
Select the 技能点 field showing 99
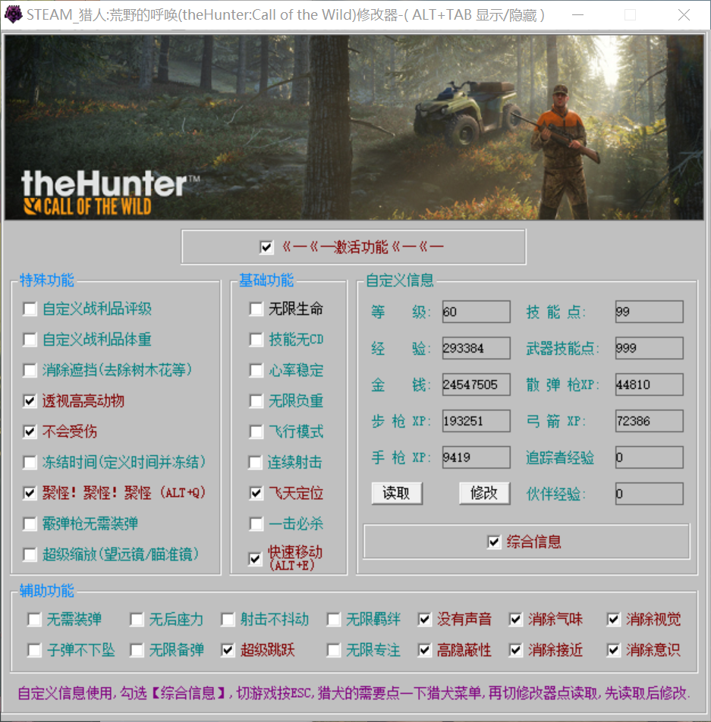(x=649, y=312)
